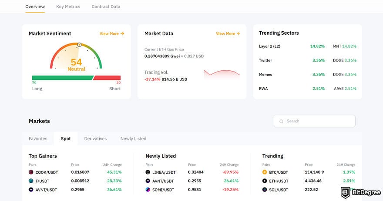
Task: Click the green Long ratio bar
Action: pyautogui.click(x=63, y=78)
